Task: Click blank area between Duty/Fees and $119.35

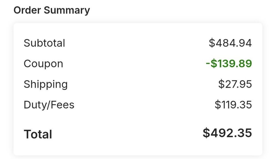Action: click(x=143, y=105)
